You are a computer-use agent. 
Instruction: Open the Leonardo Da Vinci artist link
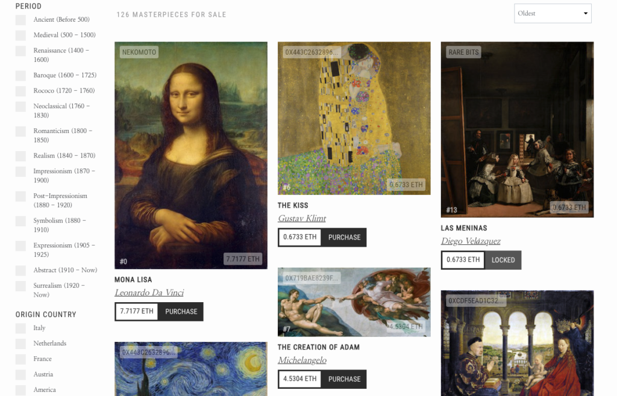click(x=149, y=292)
